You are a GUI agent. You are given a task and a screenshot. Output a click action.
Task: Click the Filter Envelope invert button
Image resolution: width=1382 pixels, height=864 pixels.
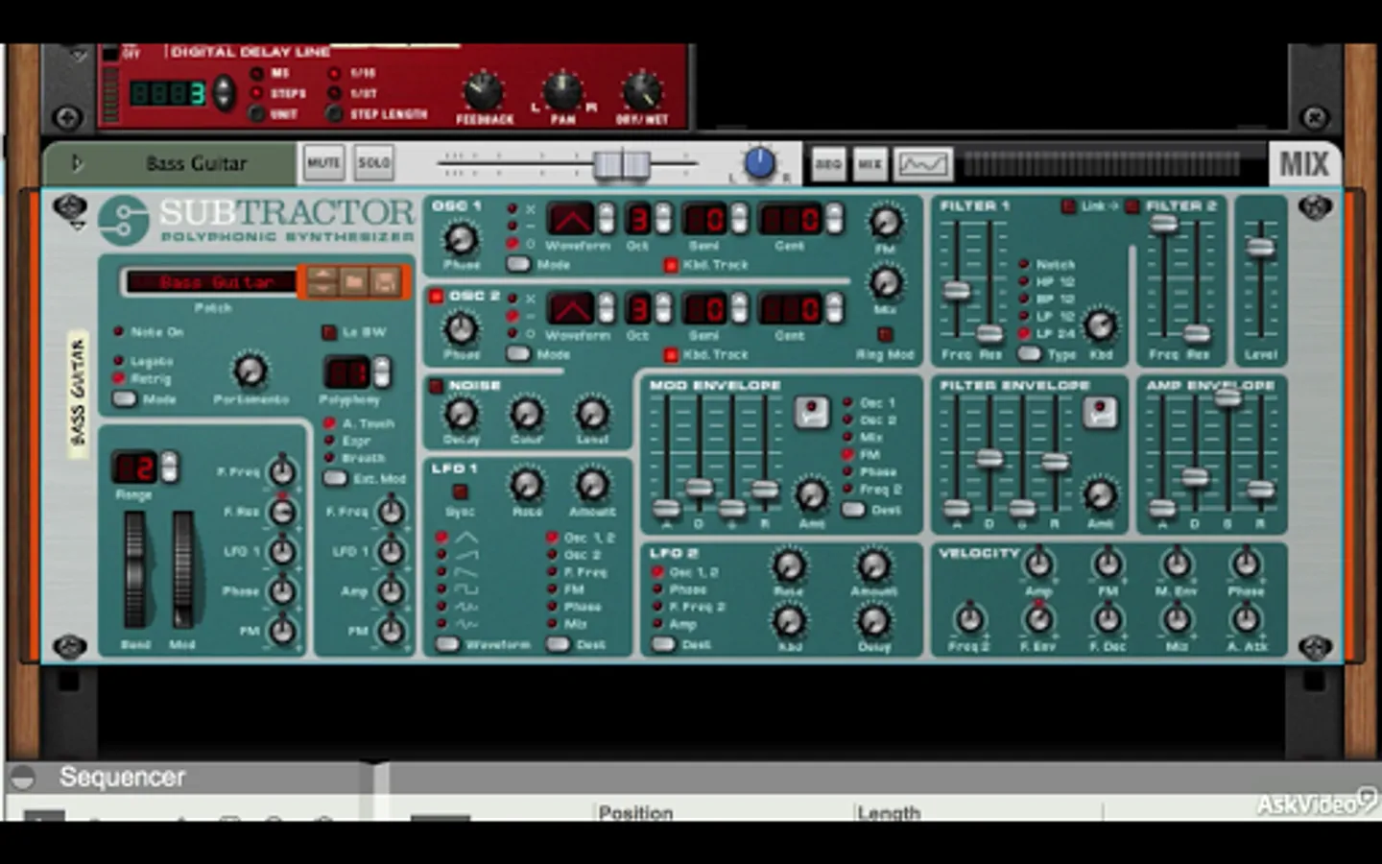click(1099, 412)
